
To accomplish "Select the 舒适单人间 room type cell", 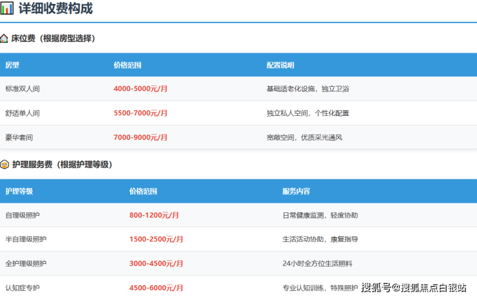I will click(x=23, y=113).
